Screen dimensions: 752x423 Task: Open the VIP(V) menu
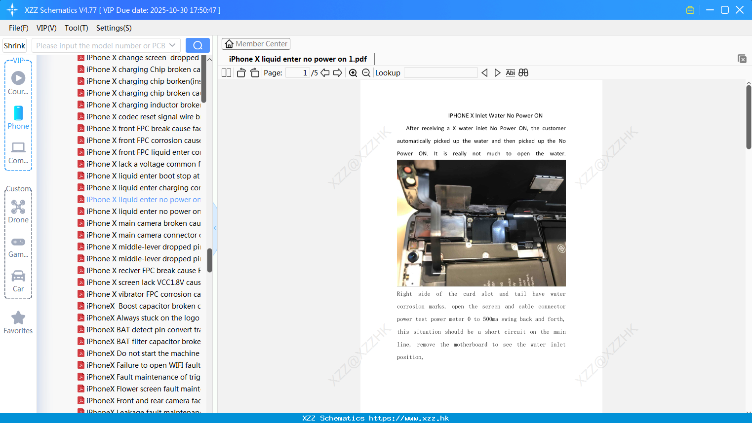(46, 28)
